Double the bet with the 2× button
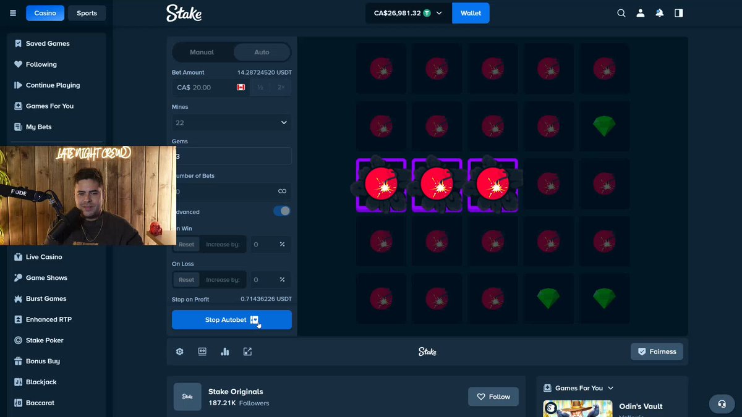This screenshot has width=742, height=417. [281, 88]
